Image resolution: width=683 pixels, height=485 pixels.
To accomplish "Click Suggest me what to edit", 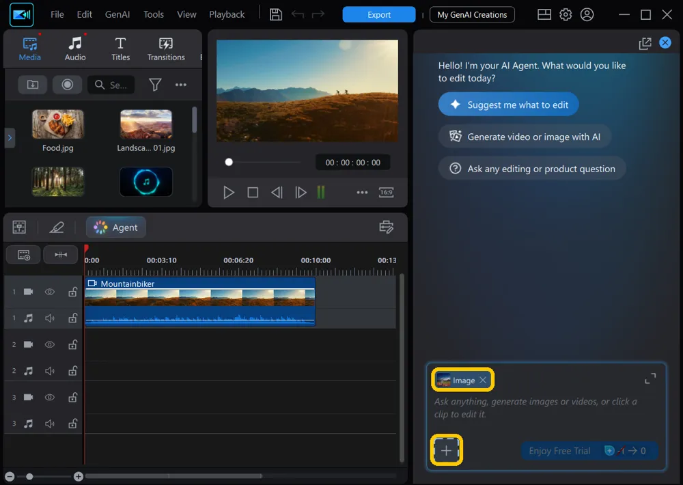I will tap(508, 105).
